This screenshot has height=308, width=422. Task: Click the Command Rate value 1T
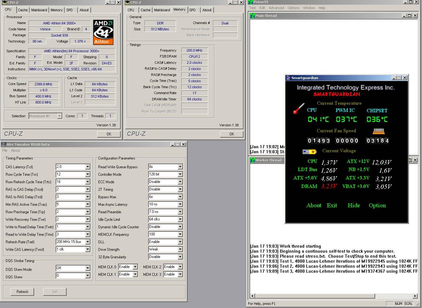click(194, 93)
